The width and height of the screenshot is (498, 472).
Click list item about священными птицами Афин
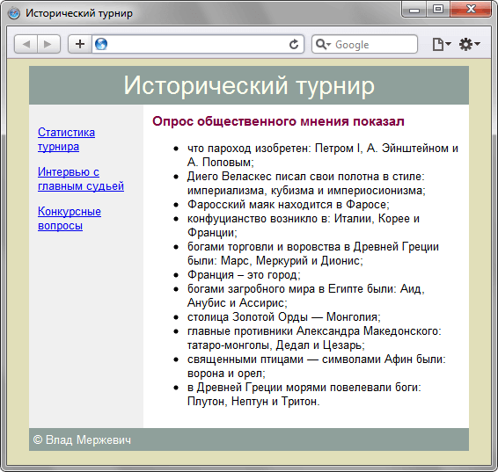tap(317, 366)
